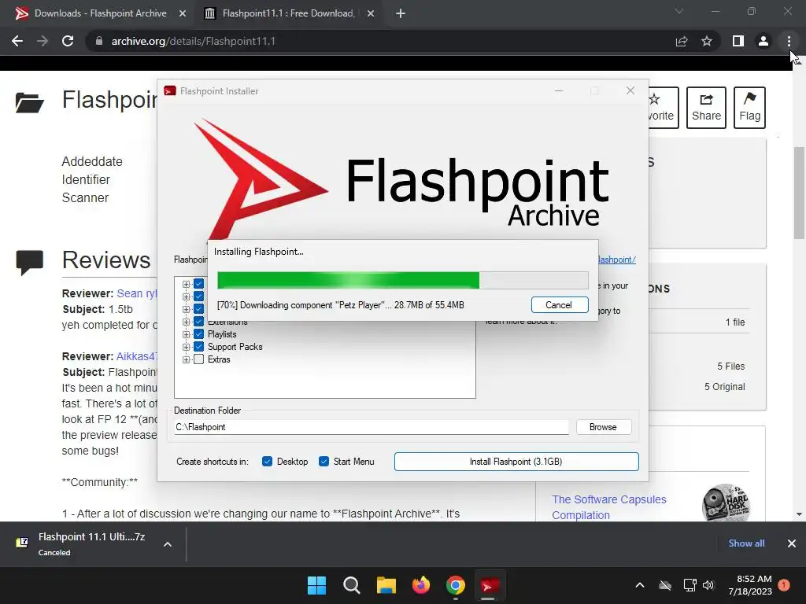Open reviewer Sean profile link
The width and height of the screenshot is (806, 604).
point(137,293)
